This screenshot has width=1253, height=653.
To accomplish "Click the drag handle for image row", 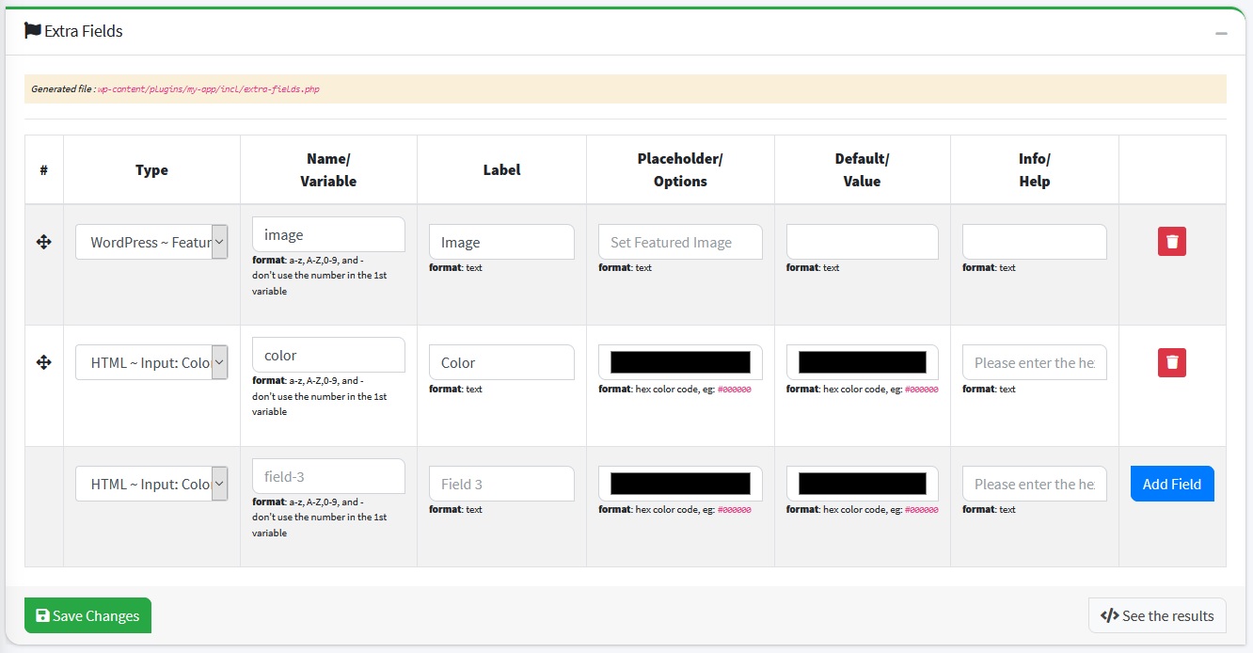I will pyautogui.click(x=43, y=242).
